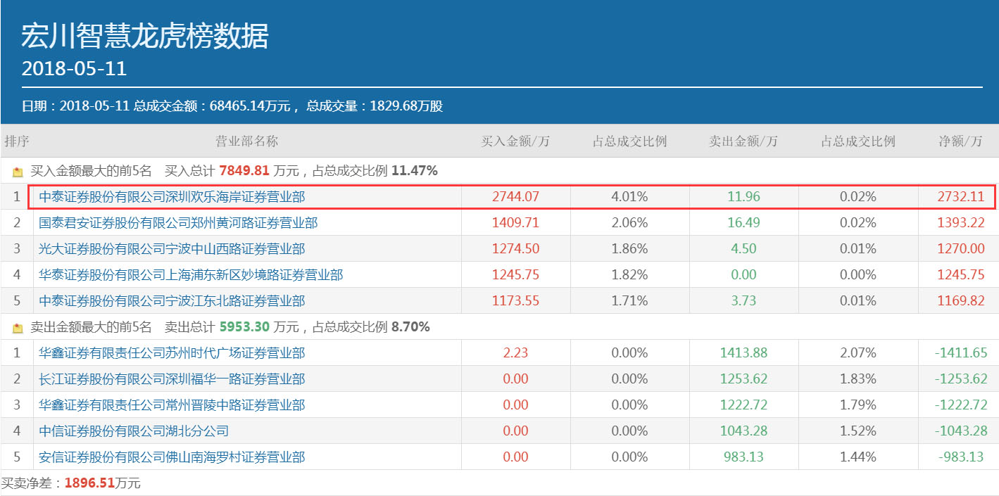Click the summary line with 总成交金额 68465.14万元
This screenshot has height=496, width=999.
pyautogui.click(x=232, y=107)
